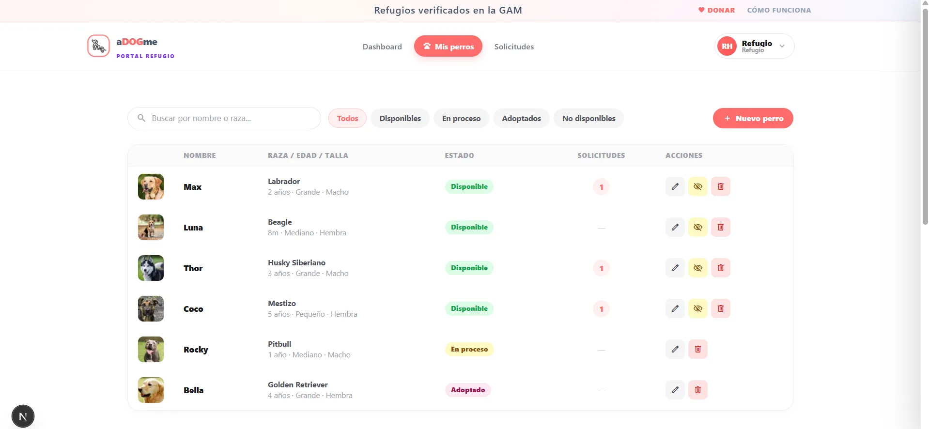Filter by Disponibles

click(x=400, y=118)
